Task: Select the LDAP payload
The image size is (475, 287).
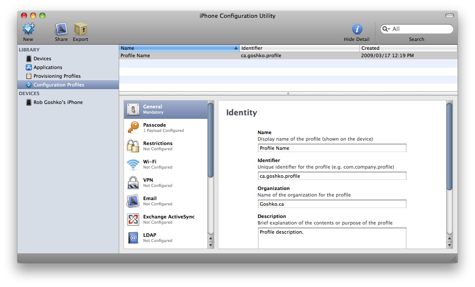Action: tap(166, 238)
